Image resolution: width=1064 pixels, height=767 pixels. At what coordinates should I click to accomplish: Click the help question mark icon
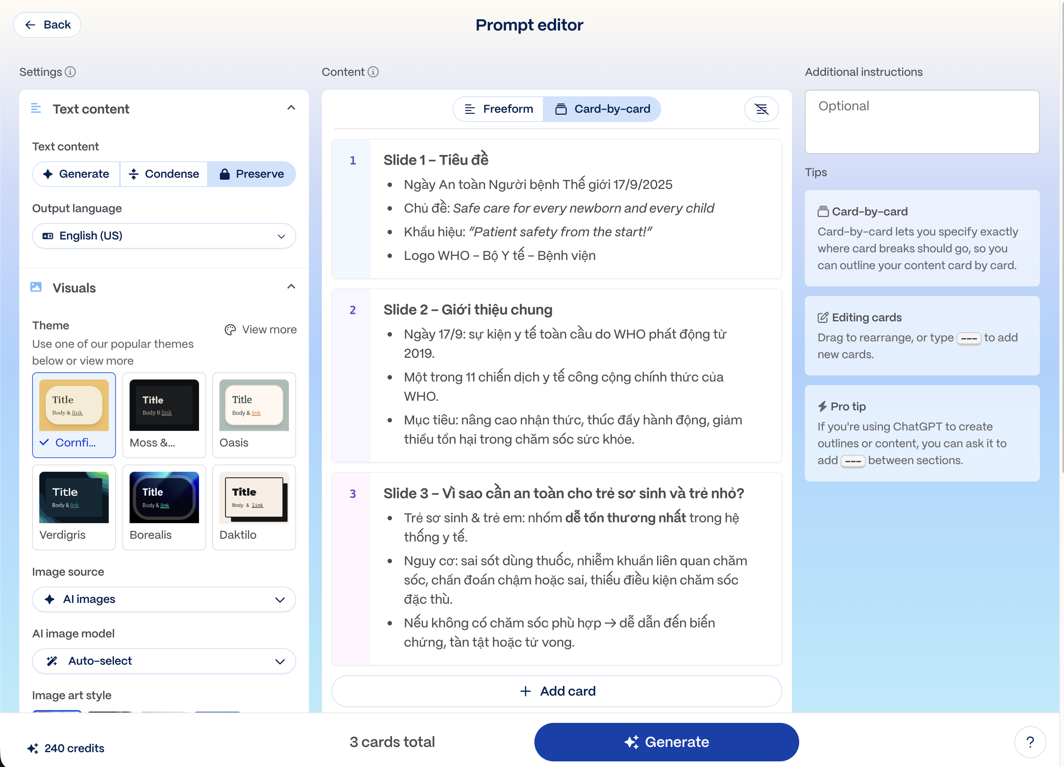tap(1030, 742)
